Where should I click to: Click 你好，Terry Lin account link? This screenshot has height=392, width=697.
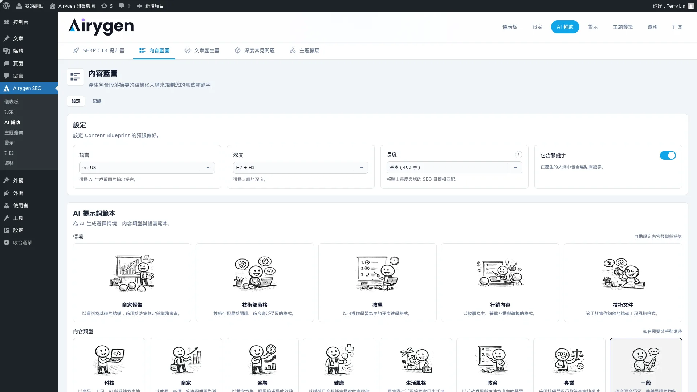click(673, 6)
